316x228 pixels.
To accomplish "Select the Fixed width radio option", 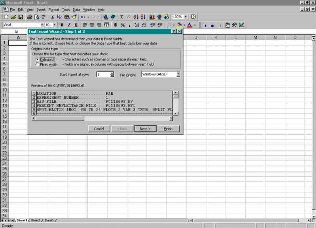I will click(37, 64).
